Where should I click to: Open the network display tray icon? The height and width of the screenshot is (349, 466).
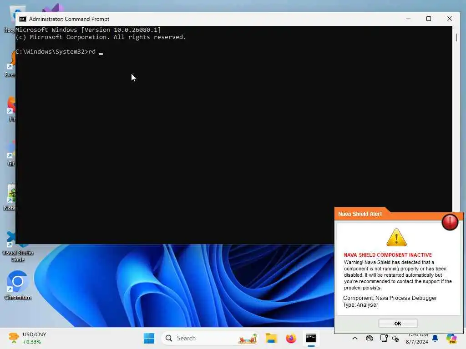point(384,338)
